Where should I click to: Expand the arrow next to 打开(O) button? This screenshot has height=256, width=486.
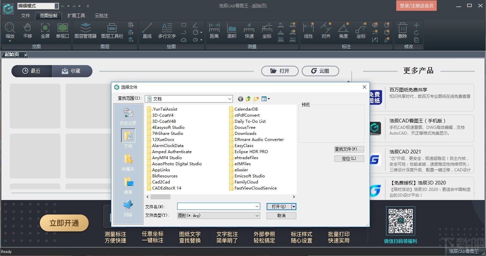(x=293, y=206)
